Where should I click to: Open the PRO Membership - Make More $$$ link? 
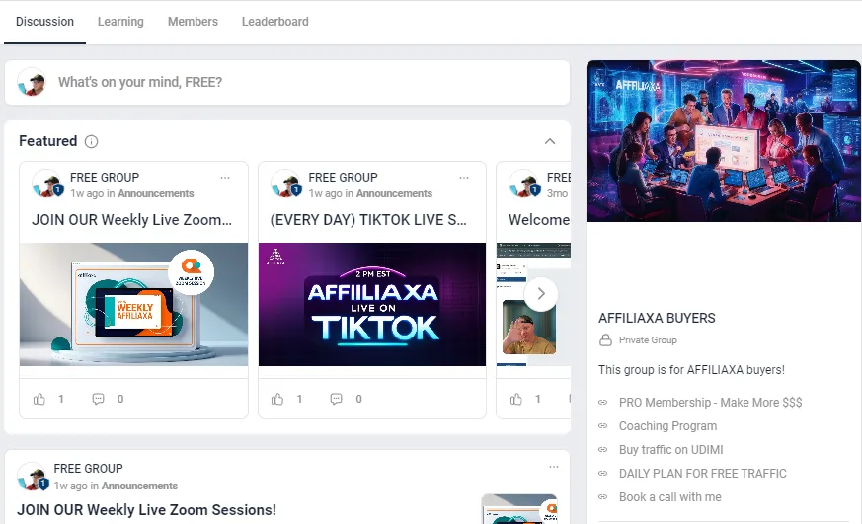pos(710,403)
